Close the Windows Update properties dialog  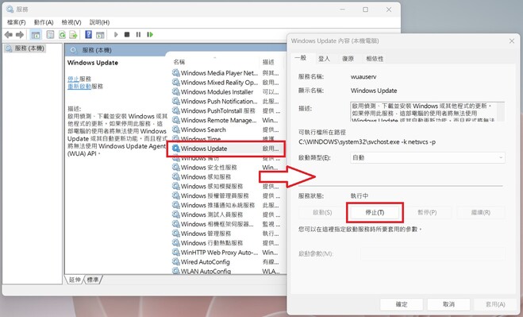(512, 41)
